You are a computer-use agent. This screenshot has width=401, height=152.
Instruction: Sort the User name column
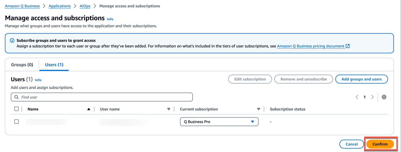click(169, 109)
